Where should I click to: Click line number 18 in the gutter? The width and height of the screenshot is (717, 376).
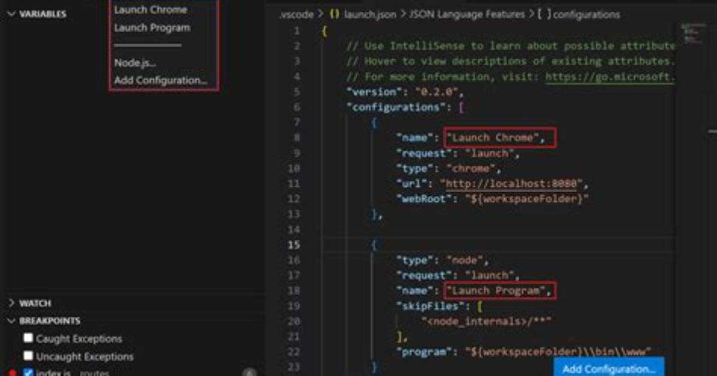(x=294, y=290)
